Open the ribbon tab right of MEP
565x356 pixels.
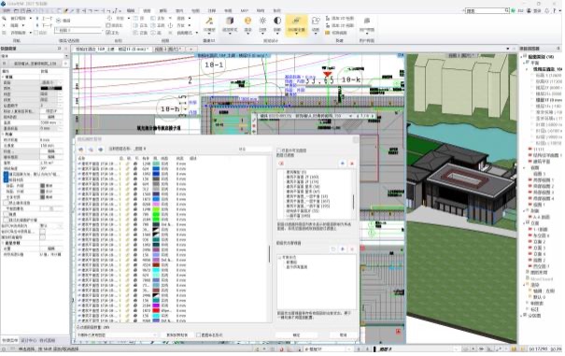[x=261, y=11]
